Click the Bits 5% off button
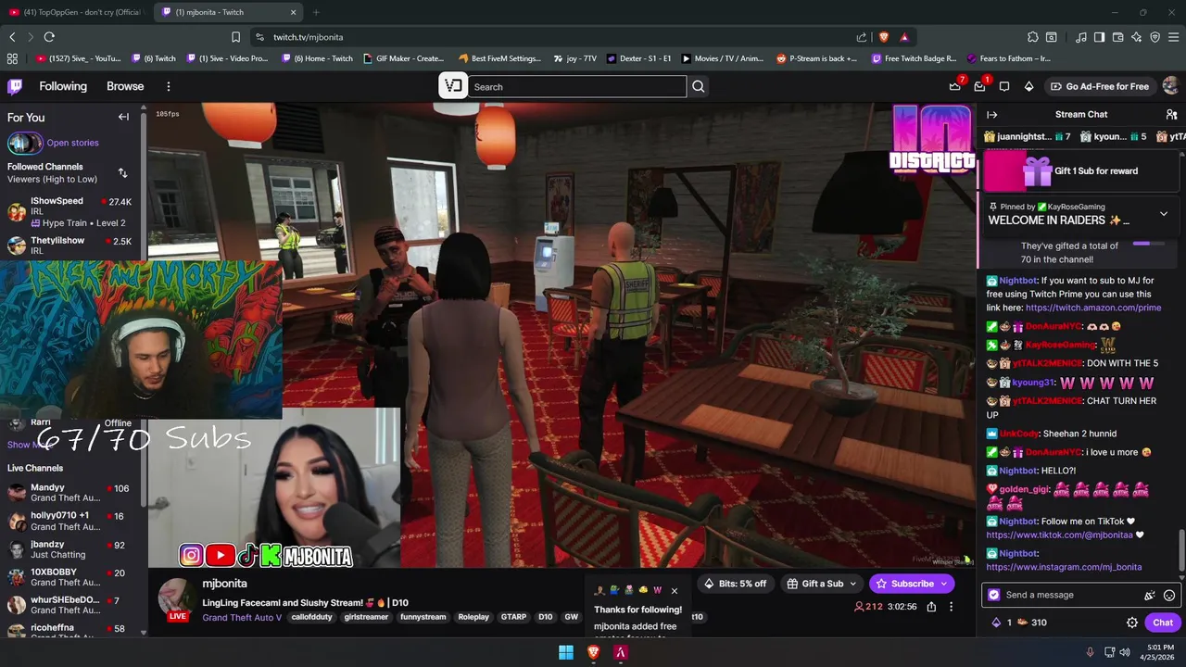The image size is (1186, 667). point(736,584)
